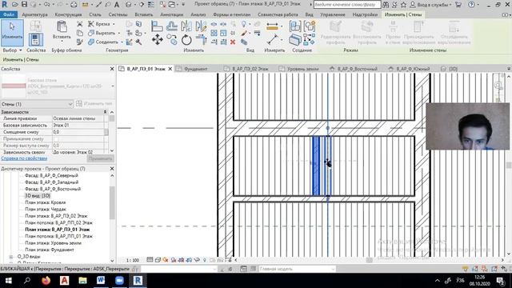The image size is (512, 288).
Task: Click the Применить button in properties
Action: pos(100,158)
